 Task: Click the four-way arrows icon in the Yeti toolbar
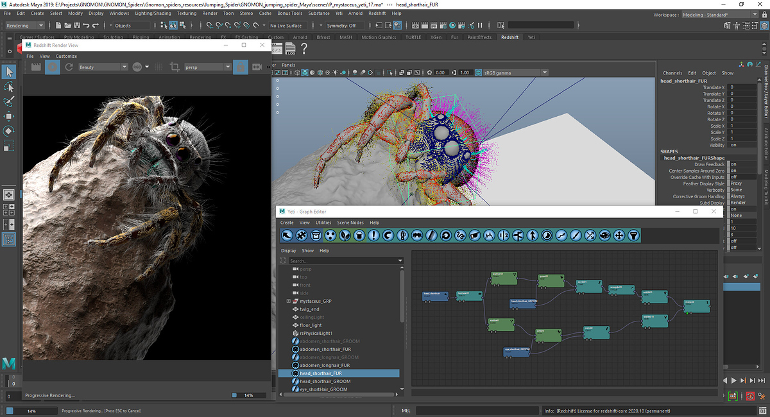619,235
